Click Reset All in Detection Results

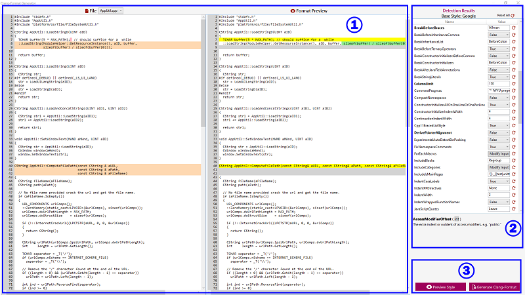505,15
